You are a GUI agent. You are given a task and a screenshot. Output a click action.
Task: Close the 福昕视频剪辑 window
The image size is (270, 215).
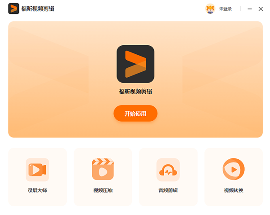(261, 9)
